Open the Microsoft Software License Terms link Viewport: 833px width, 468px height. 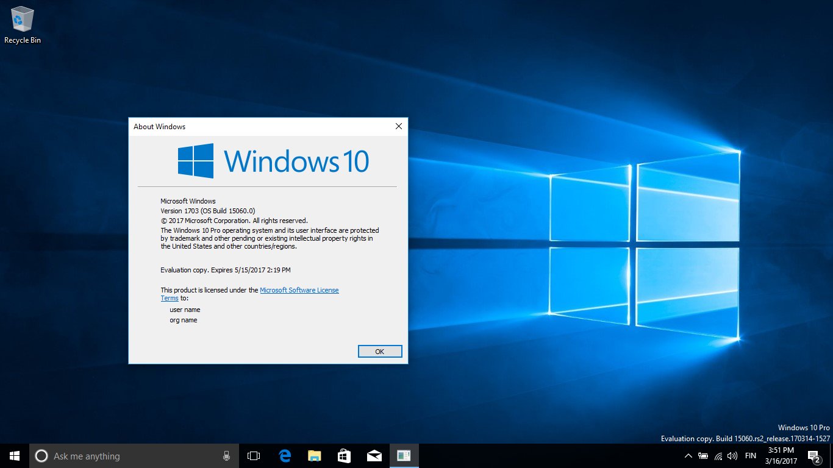(x=299, y=290)
